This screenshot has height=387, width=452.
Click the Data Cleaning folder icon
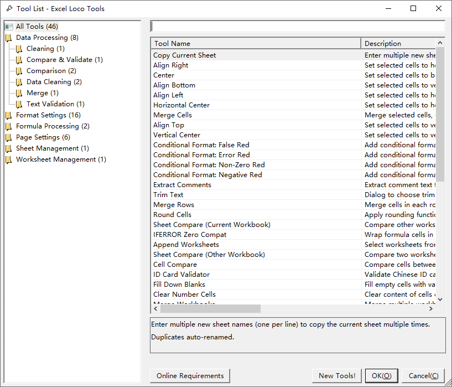[x=19, y=82]
